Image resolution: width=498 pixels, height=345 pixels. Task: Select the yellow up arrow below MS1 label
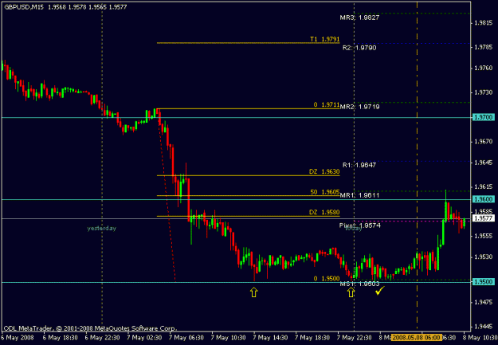tap(351, 292)
